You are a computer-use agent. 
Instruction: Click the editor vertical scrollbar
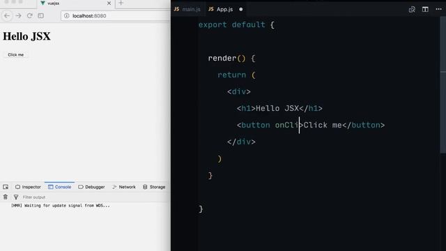443,85
